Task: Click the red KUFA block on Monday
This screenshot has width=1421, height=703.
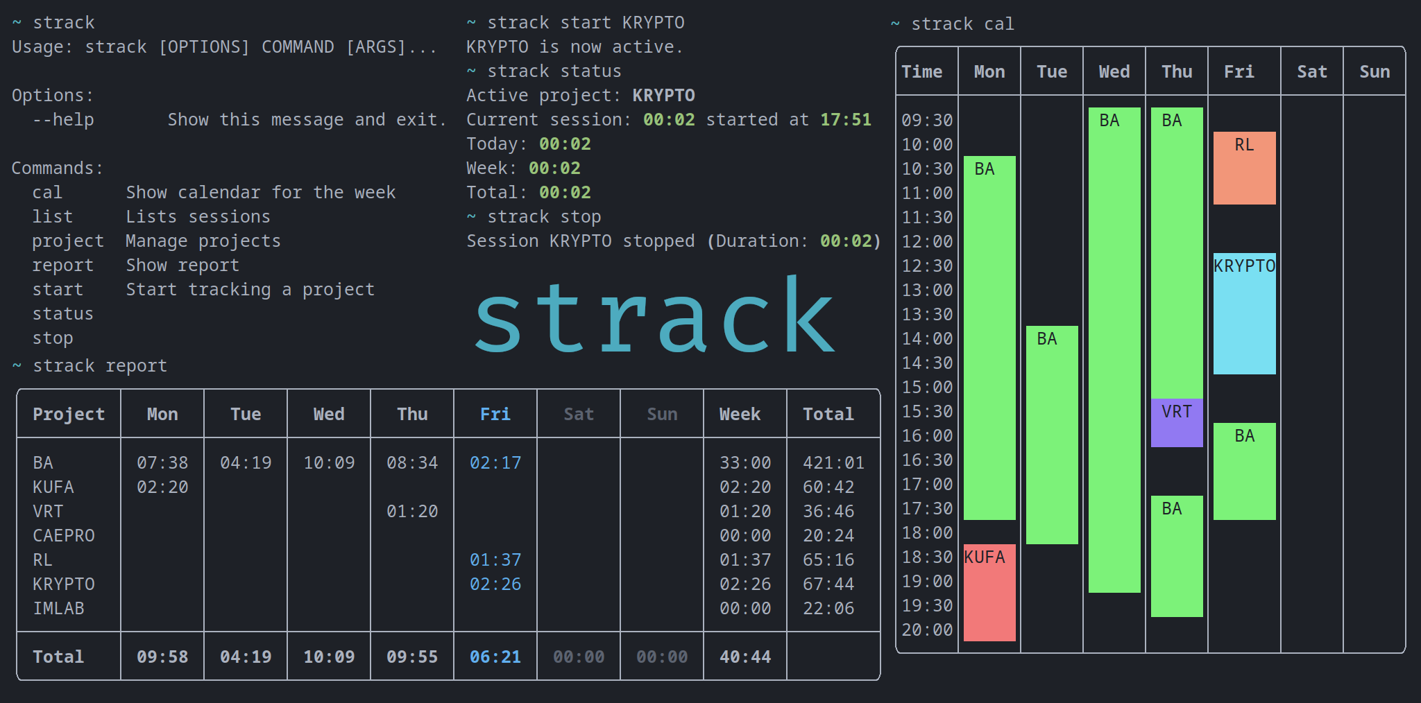Action: tap(989, 592)
